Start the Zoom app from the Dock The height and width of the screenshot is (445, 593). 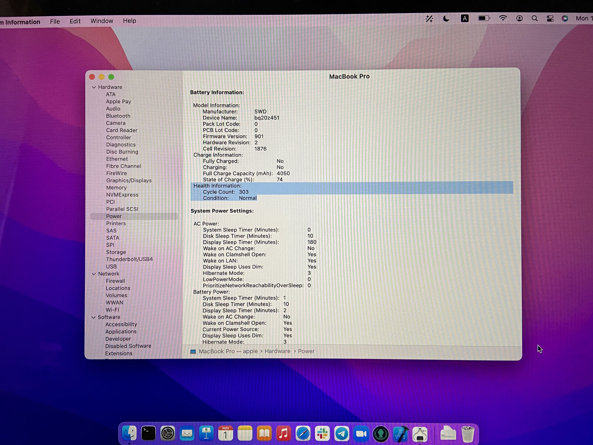point(361,433)
